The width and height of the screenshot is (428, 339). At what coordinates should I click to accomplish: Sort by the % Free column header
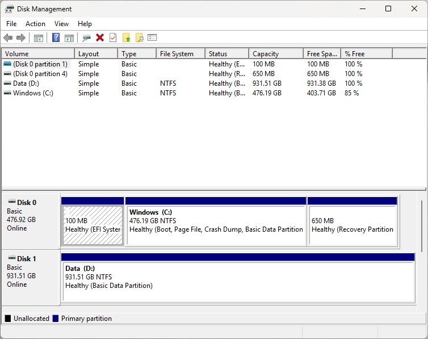click(367, 54)
